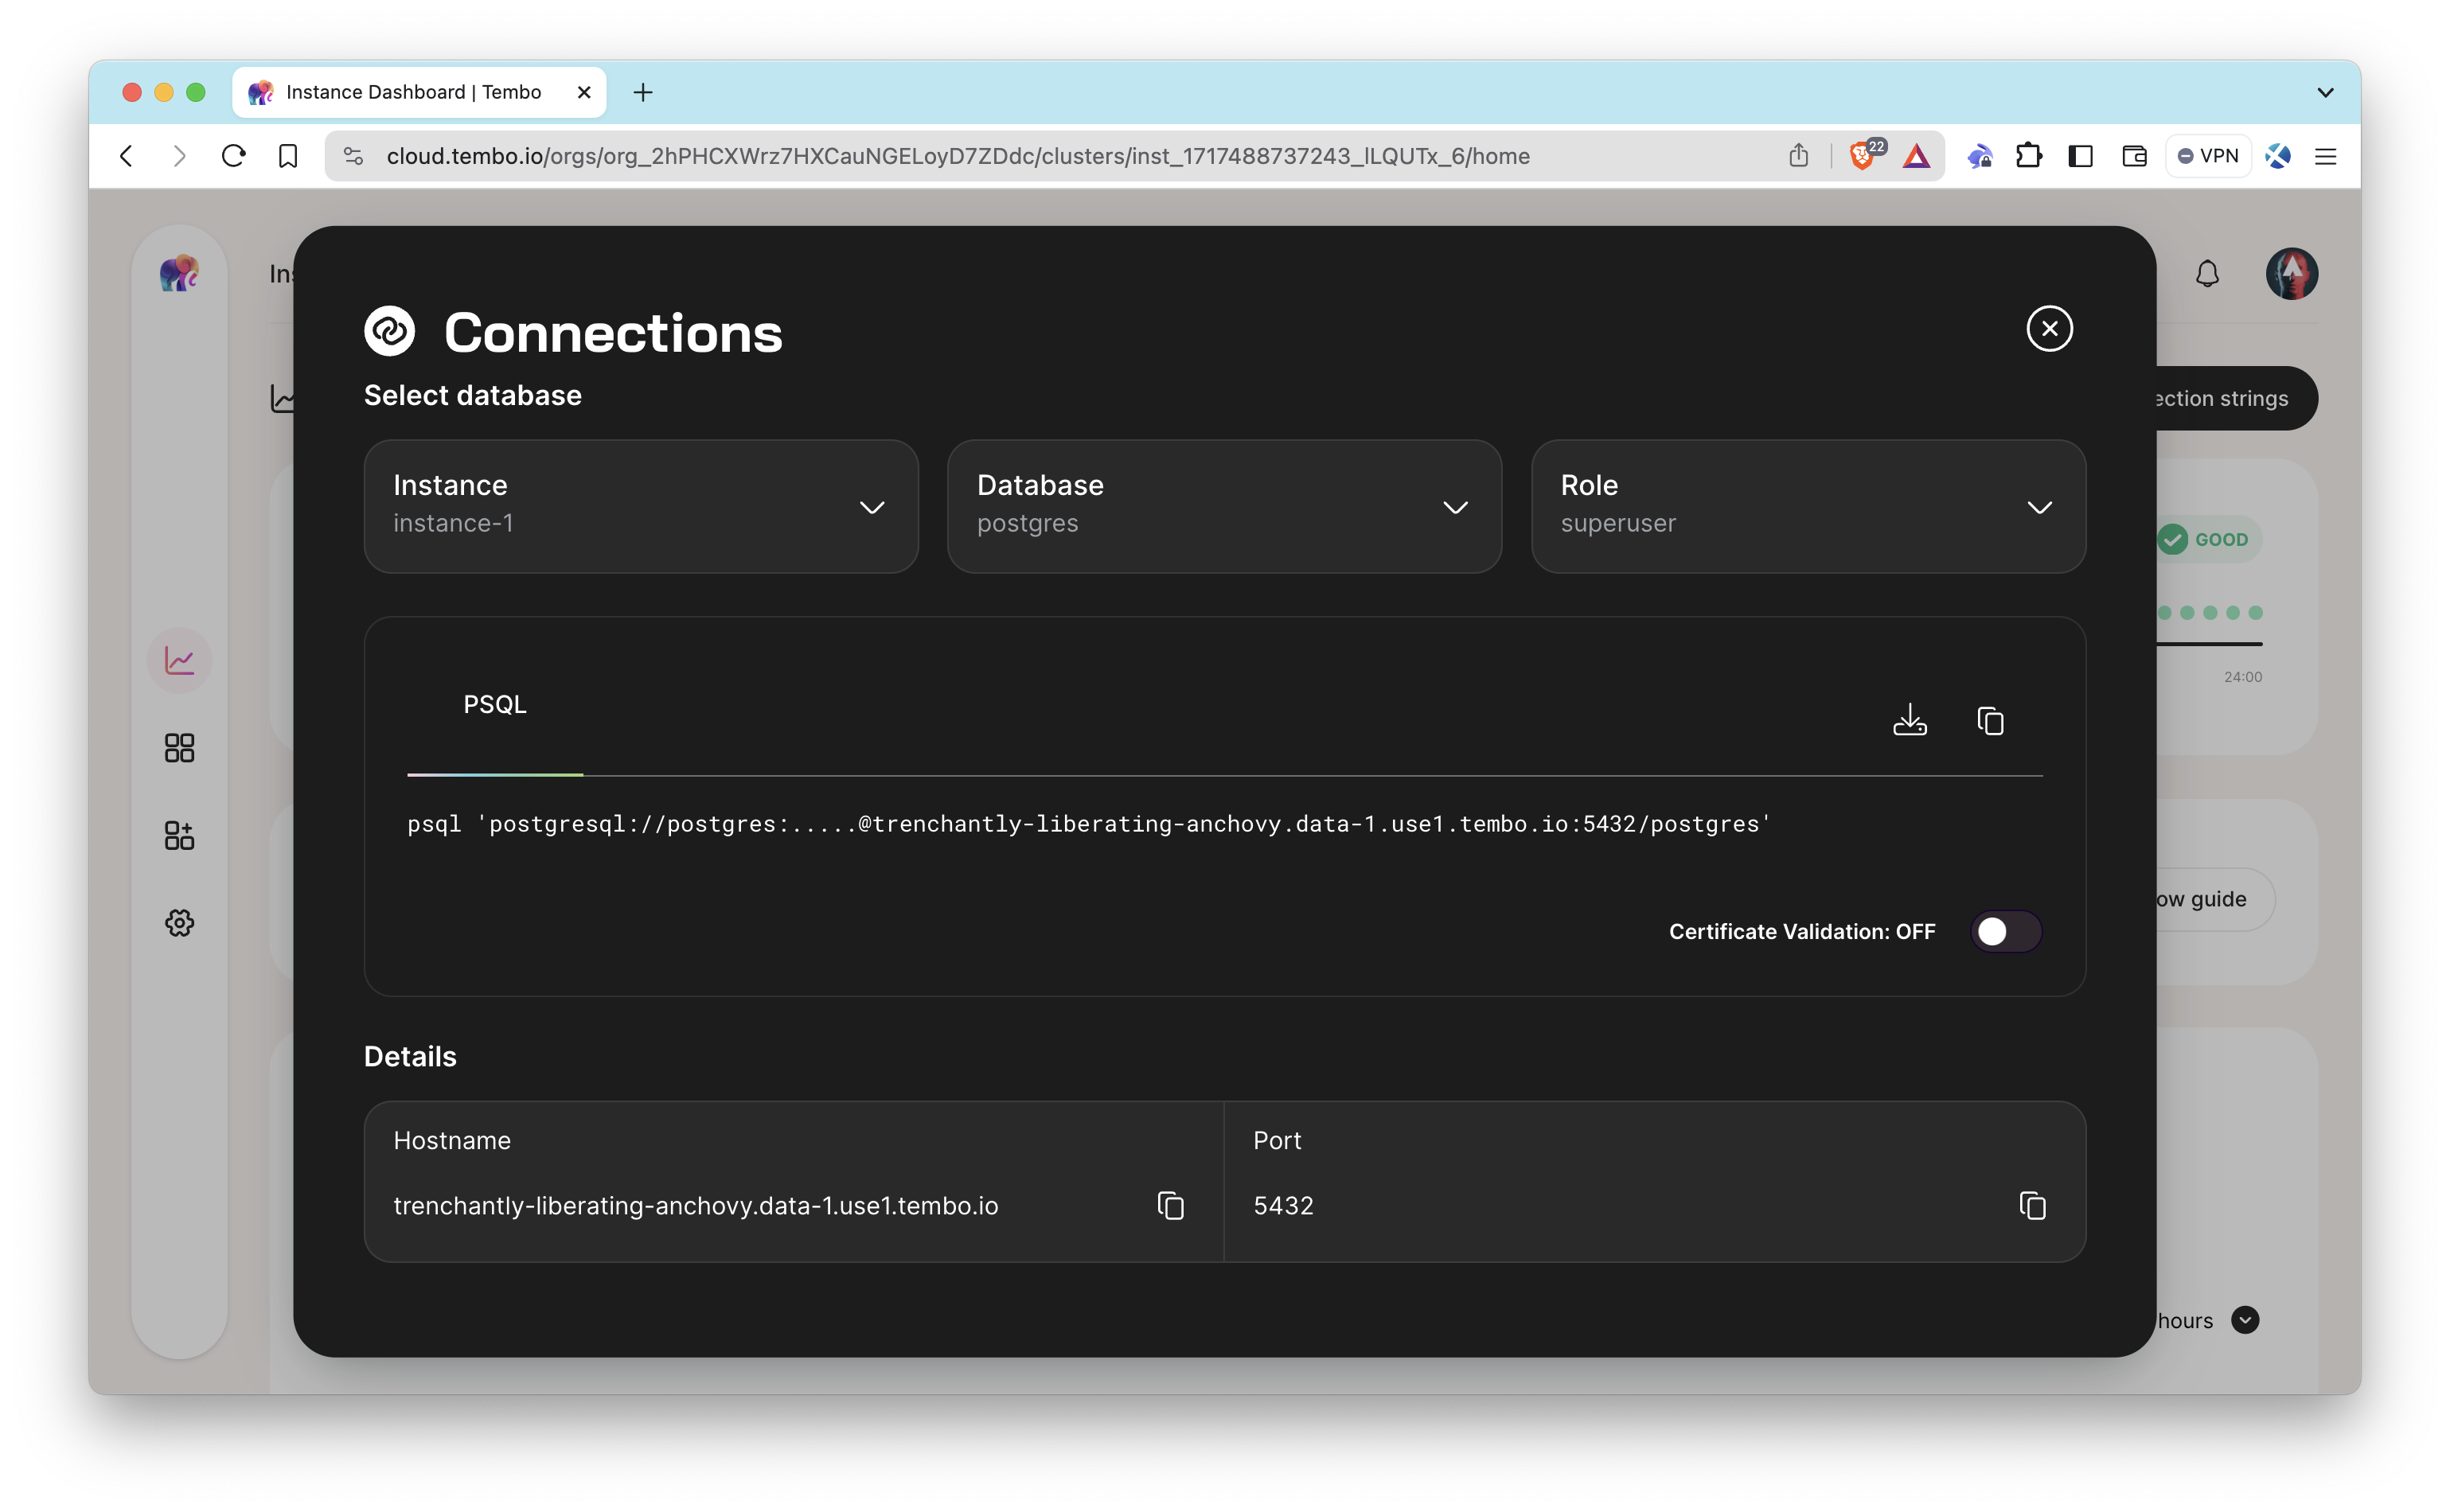The width and height of the screenshot is (2450, 1512).
Task: Share this page from the address bar
Action: pyautogui.click(x=1798, y=156)
